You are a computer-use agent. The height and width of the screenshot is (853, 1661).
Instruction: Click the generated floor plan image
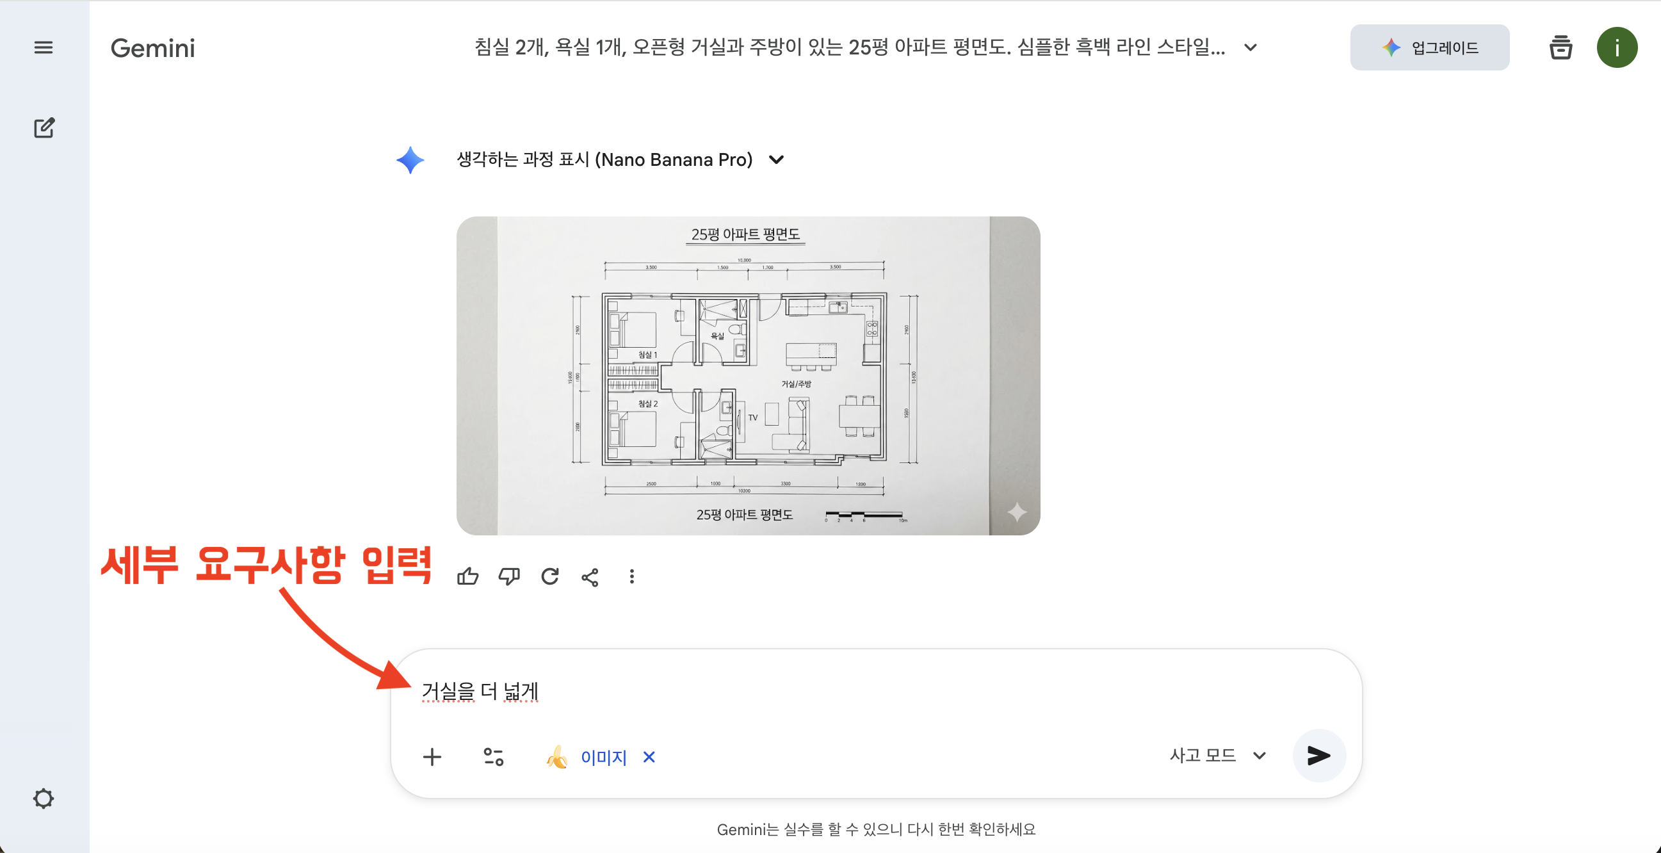coord(748,375)
